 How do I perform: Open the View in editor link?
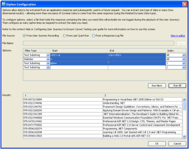[178, 36]
